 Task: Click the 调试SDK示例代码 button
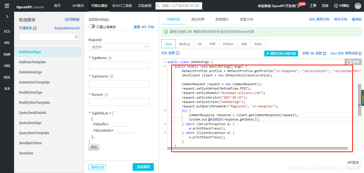(281, 53)
